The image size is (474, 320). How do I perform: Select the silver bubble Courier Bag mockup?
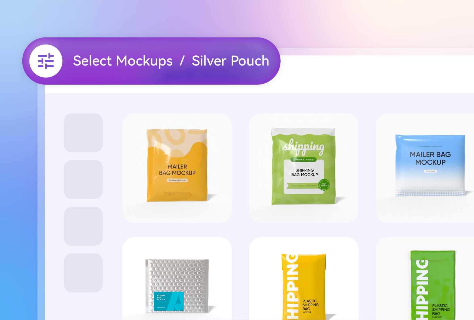click(x=177, y=279)
